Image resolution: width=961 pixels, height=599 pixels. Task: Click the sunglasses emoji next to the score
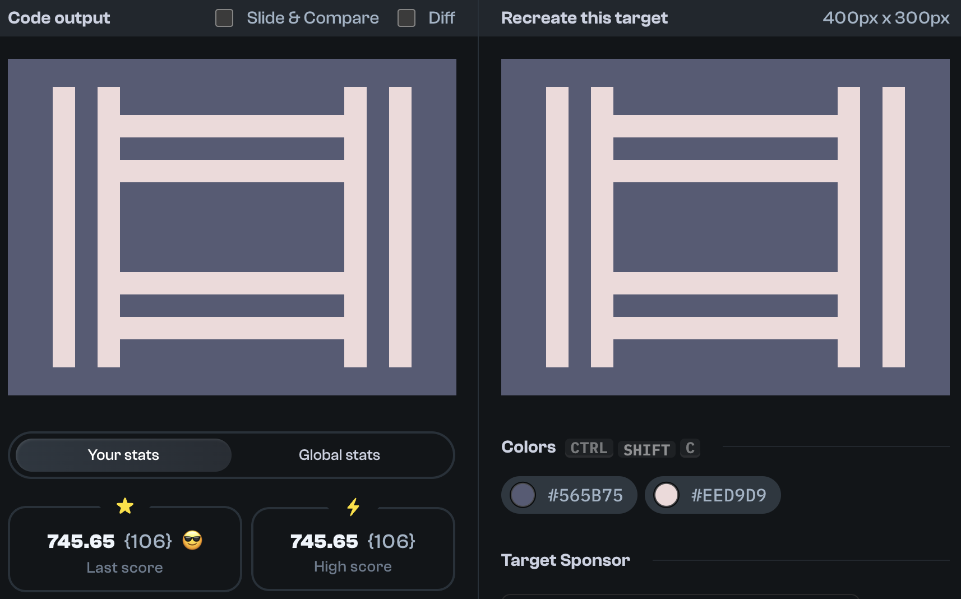[x=192, y=541]
